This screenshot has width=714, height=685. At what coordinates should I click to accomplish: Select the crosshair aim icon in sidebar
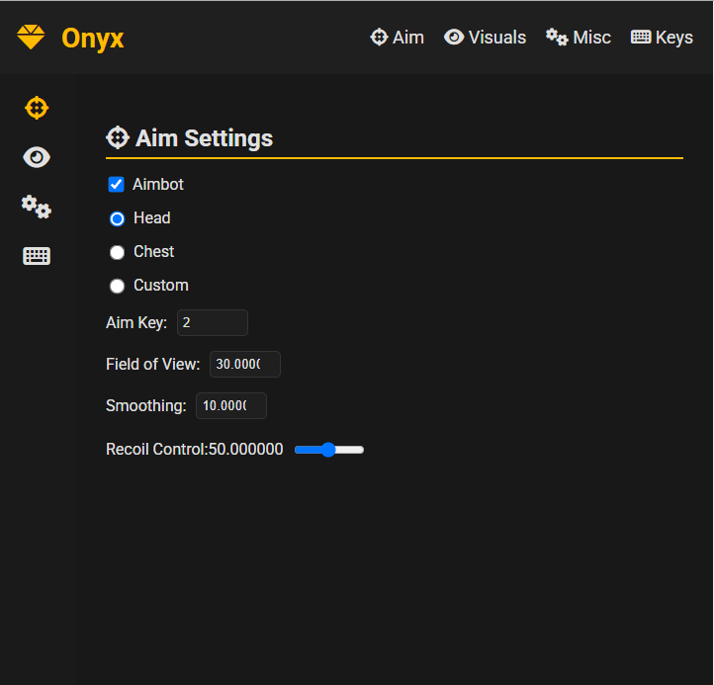coord(37,108)
